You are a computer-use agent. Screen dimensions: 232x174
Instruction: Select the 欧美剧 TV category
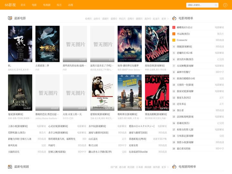pos(130,167)
